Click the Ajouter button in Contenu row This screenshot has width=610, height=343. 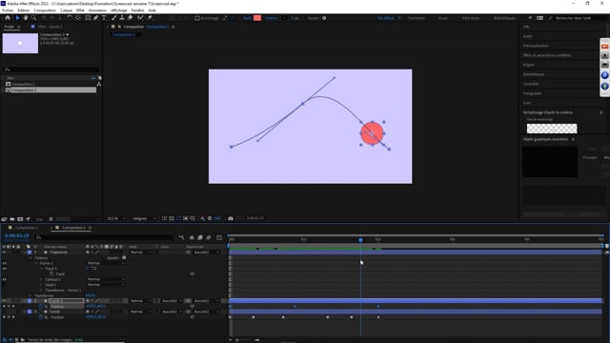tap(116, 258)
